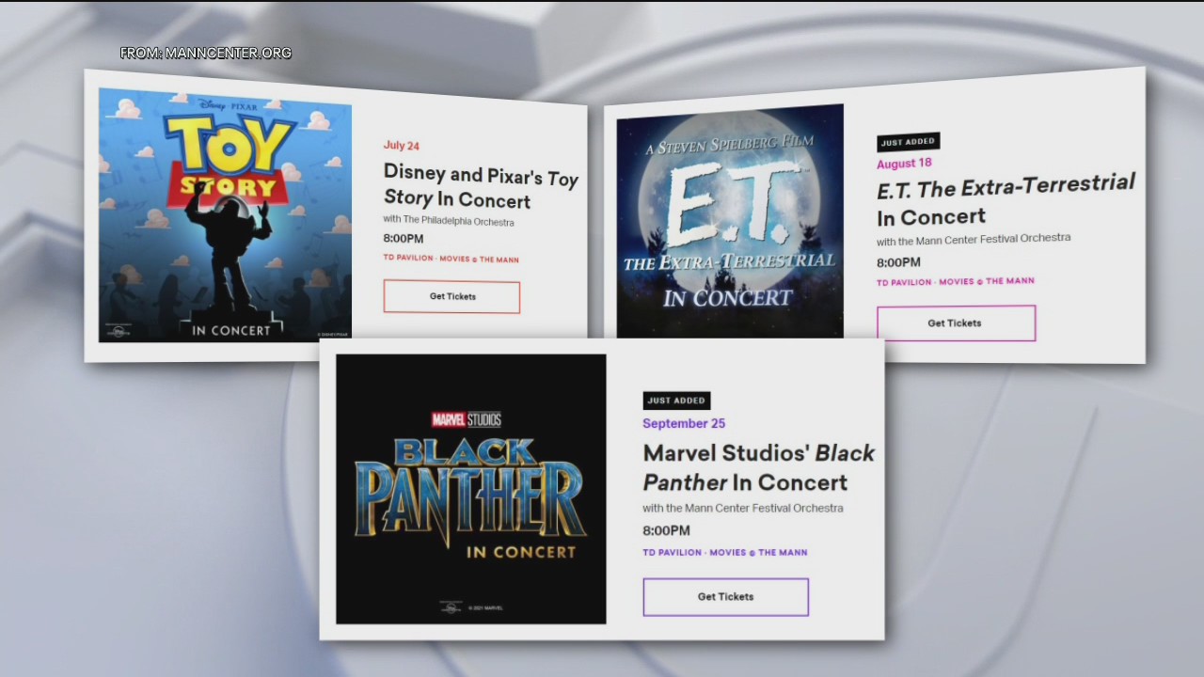Open the Black Panther In Concert poster
The image size is (1204, 677).
click(471, 489)
